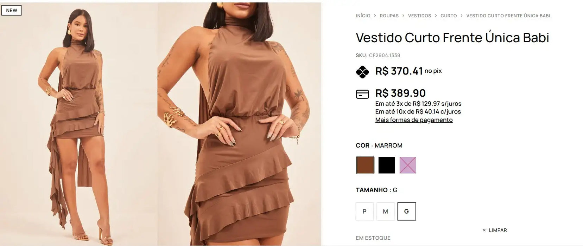Select size P

point(365,212)
